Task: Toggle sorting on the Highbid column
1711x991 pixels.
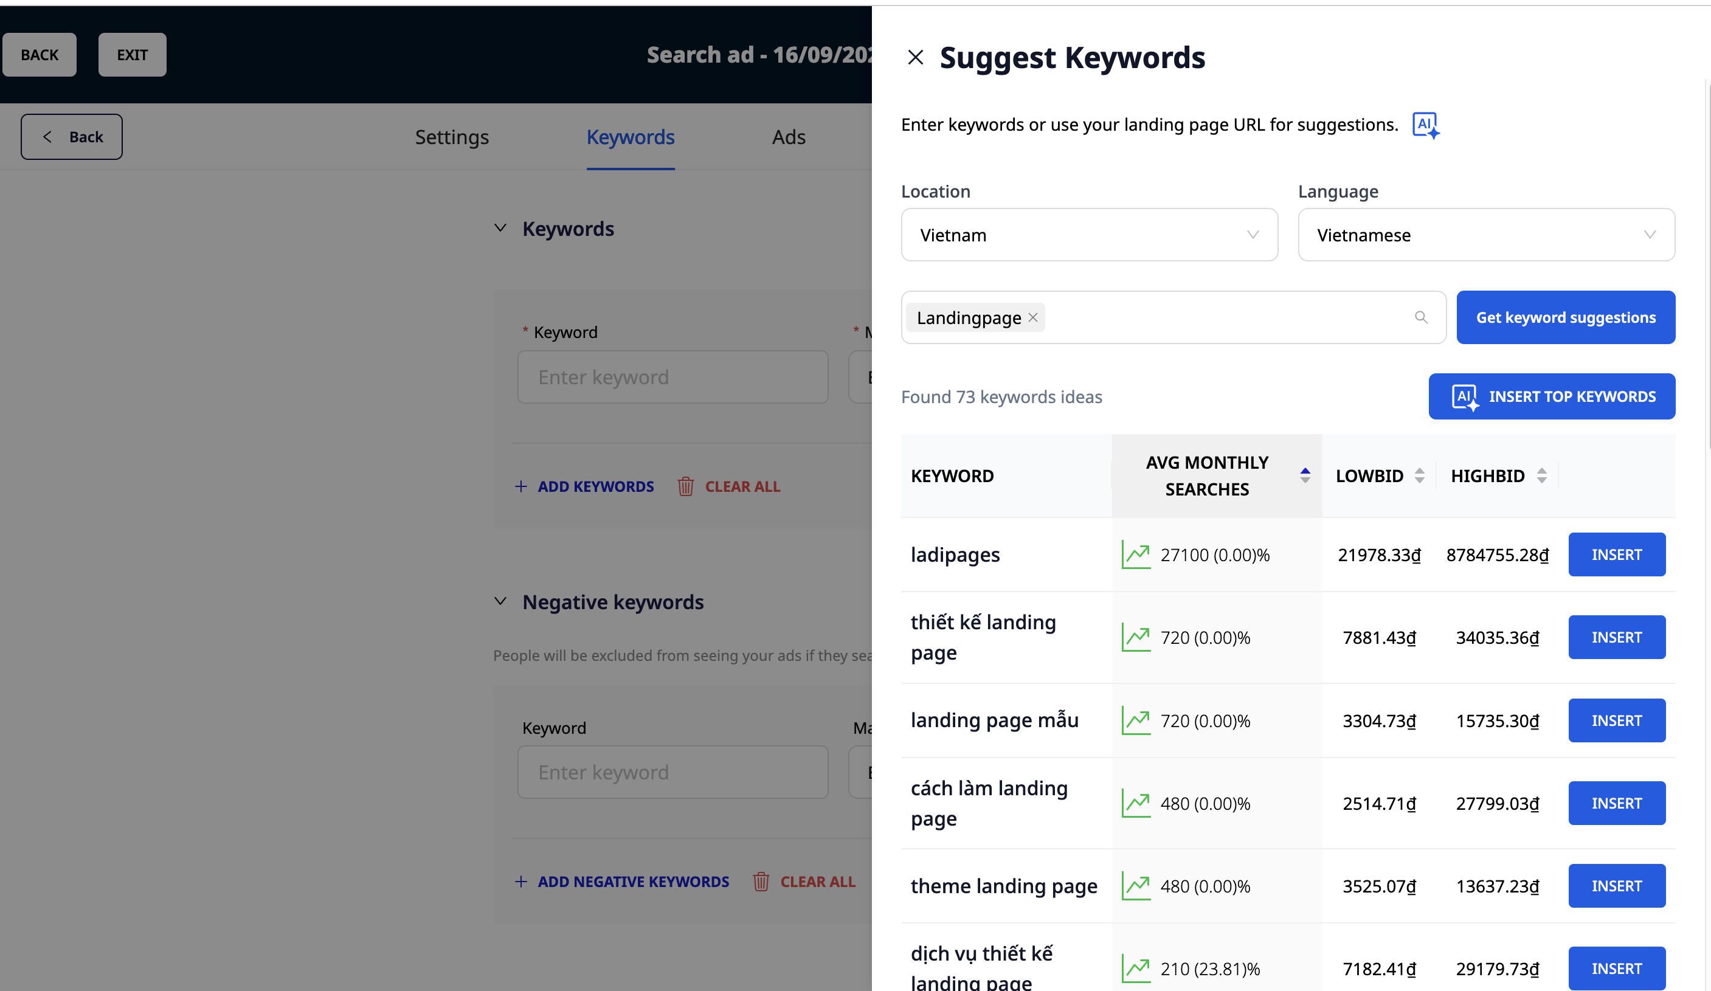Action: pyautogui.click(x=1541, y=476)
